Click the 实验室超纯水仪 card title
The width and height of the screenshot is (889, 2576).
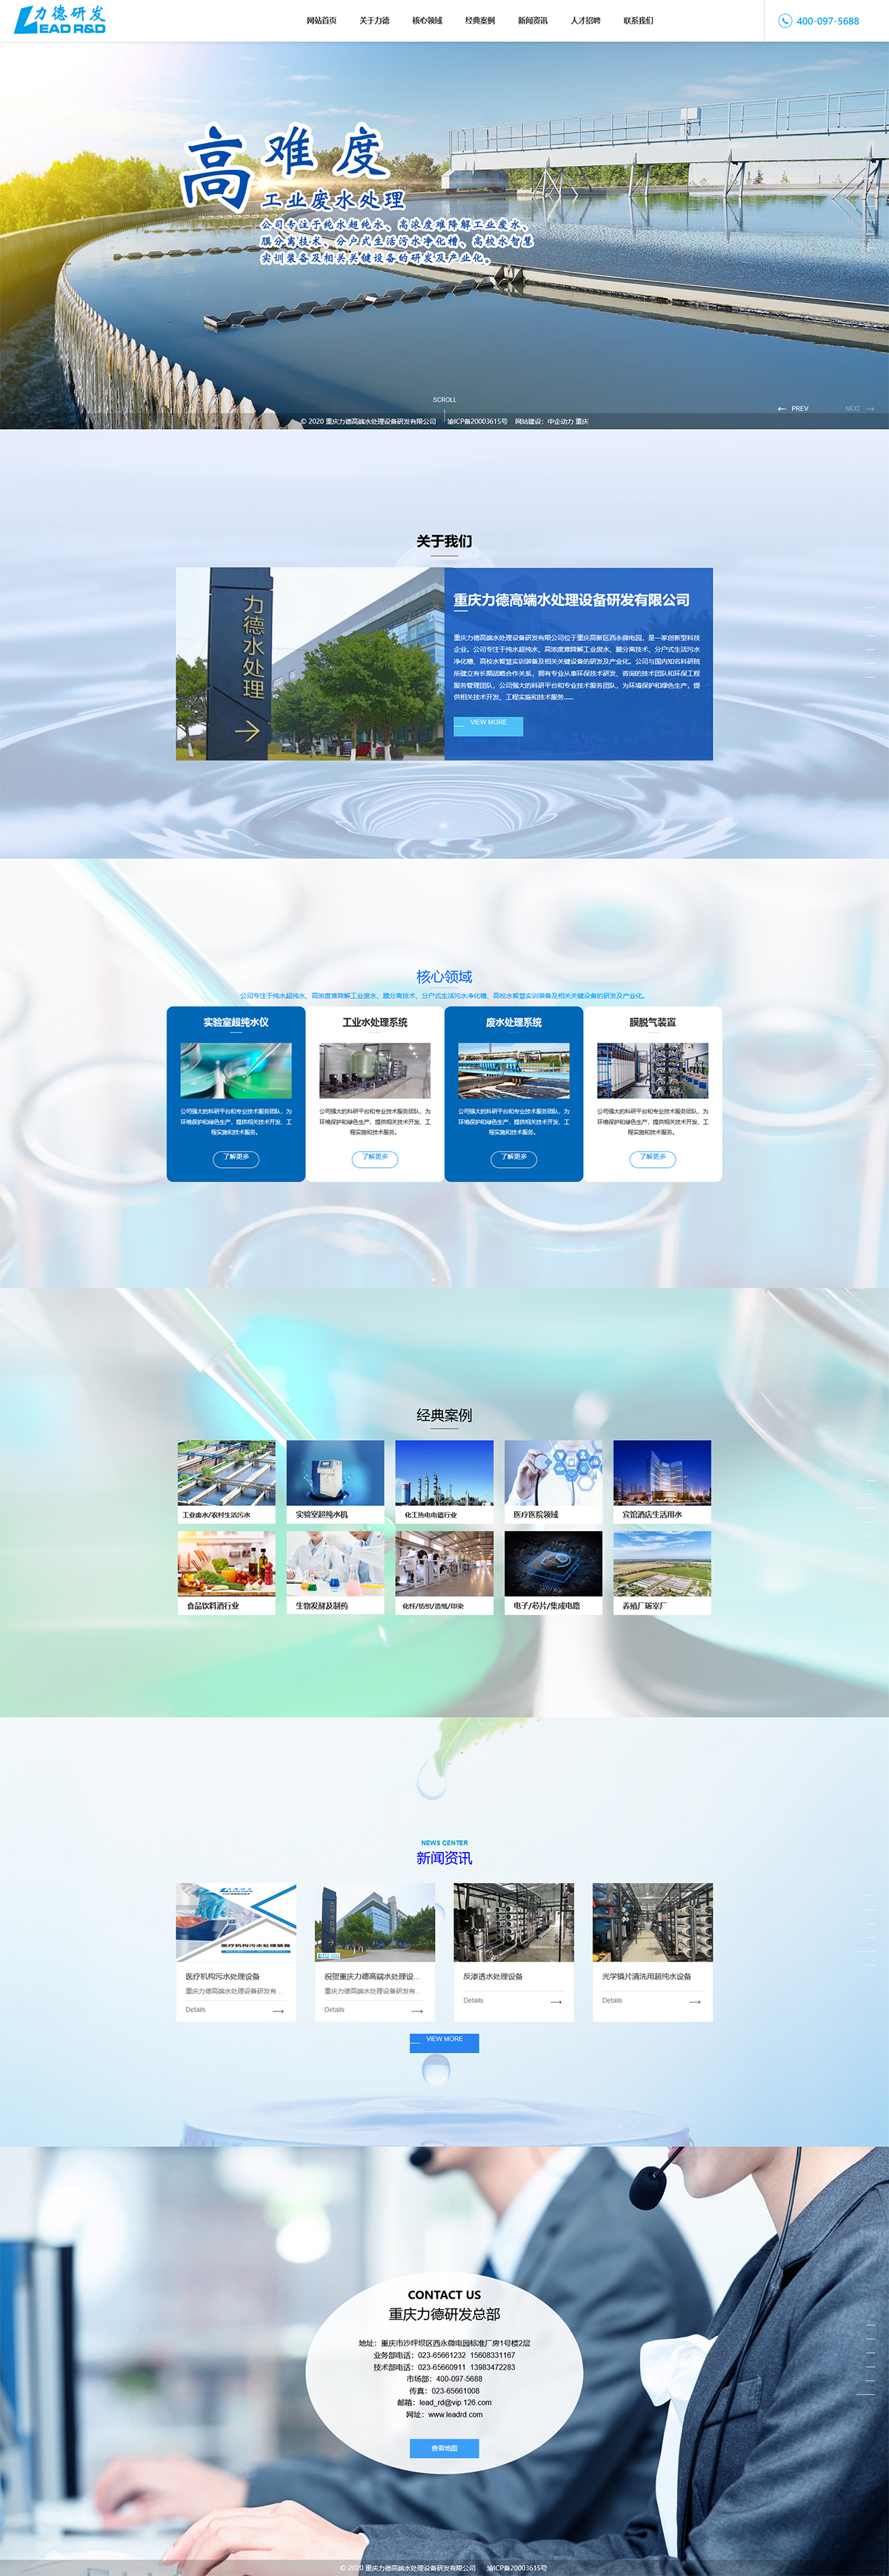pyautogui.click(x=236, y=1023)
